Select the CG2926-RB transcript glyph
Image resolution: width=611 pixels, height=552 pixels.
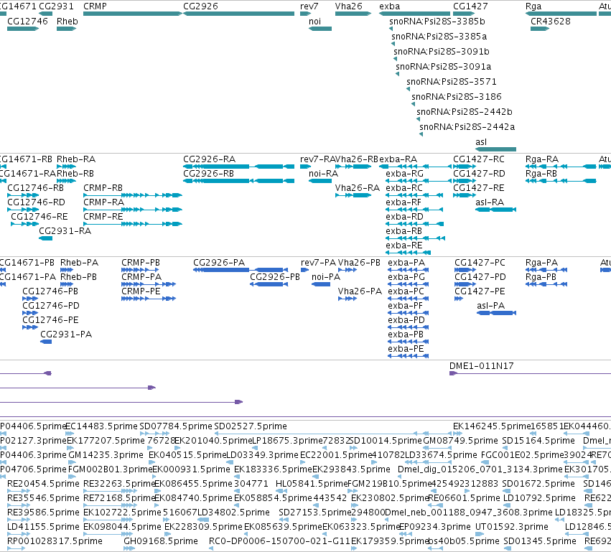point(238,181)
